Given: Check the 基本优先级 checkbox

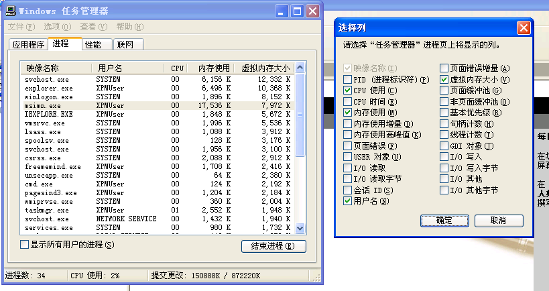Looking at the screenshot, I should 444,113.
